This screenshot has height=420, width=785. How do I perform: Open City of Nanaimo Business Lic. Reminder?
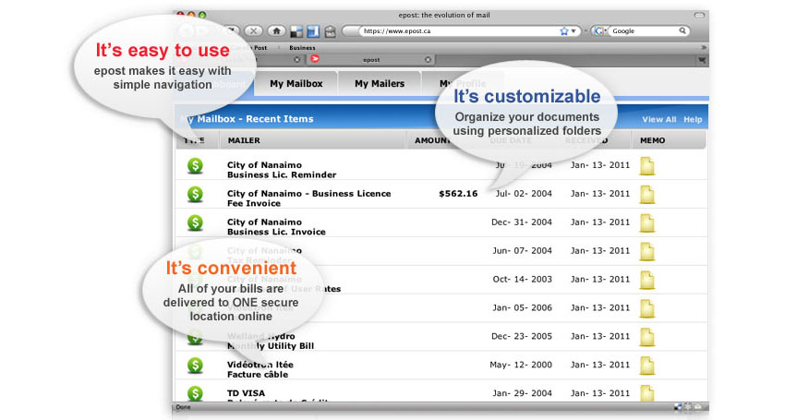click(x=282, y=170)
